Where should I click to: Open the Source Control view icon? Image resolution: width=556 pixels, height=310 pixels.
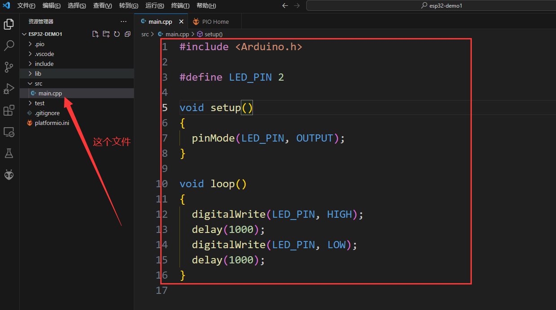9,67
